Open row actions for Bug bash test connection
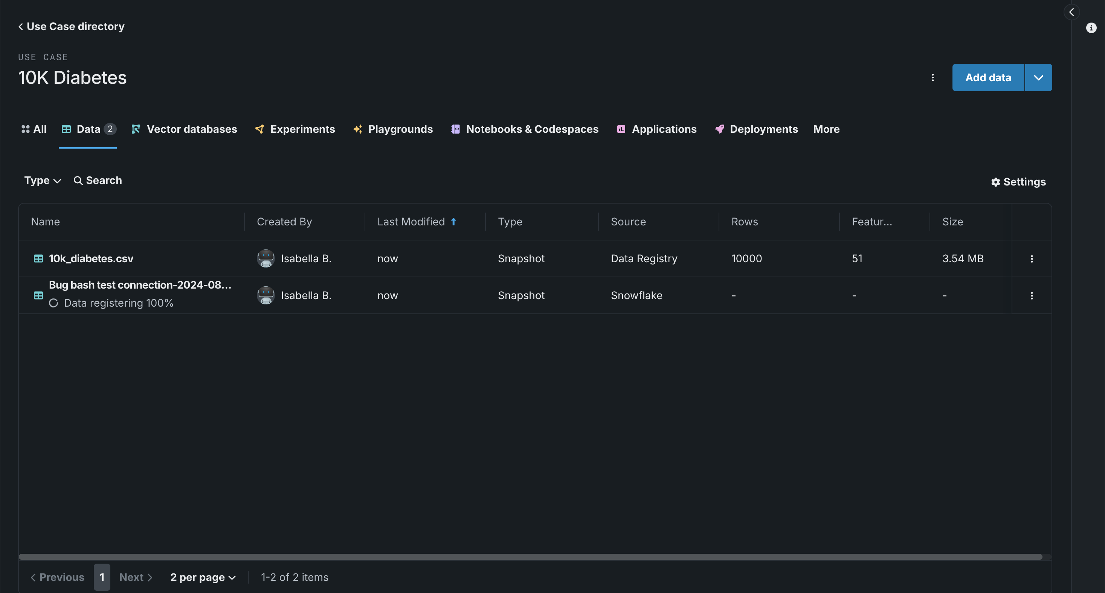Viewport: 1105px width, 593px height. (1032, 296)
